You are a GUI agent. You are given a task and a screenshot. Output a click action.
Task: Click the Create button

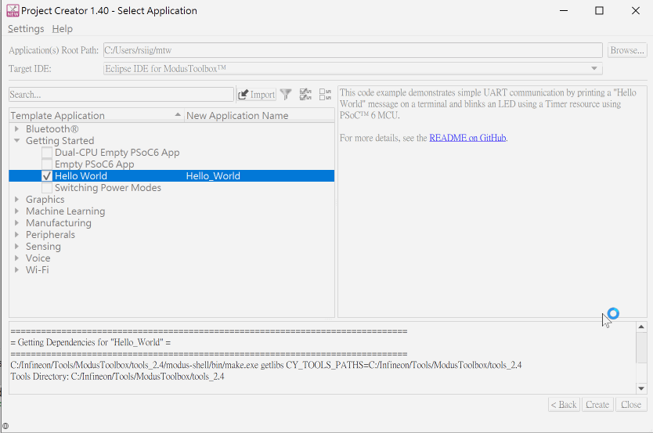click(x=597, y=404)
